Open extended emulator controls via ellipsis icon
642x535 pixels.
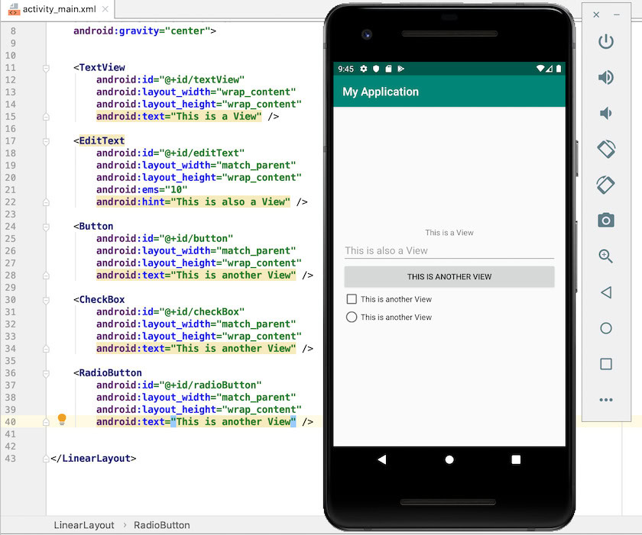(x=606, y=399)
